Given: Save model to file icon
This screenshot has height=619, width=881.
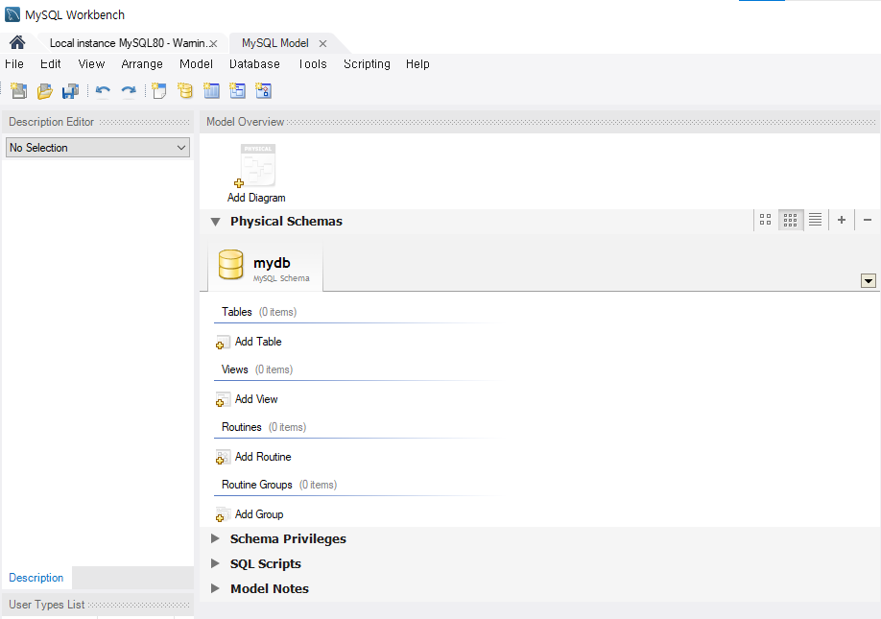Looking at the screenshot, I should pos(70,90).
